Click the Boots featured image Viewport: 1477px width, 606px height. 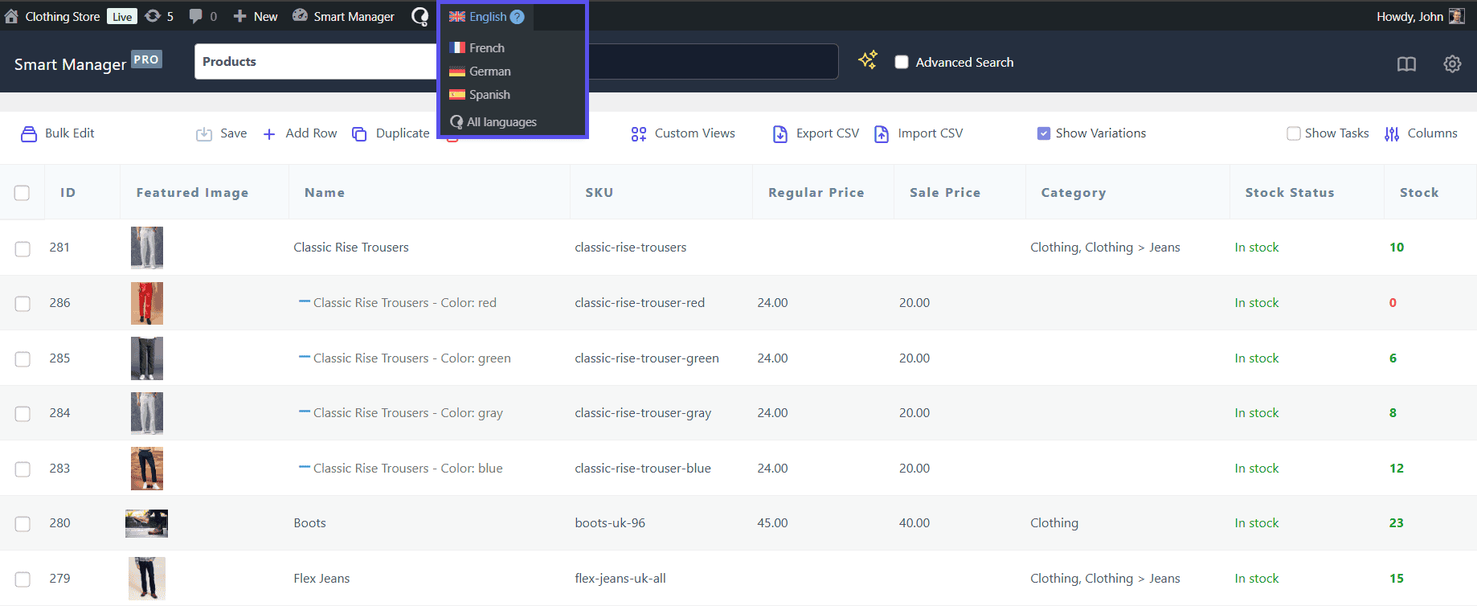tap(146, 523)
